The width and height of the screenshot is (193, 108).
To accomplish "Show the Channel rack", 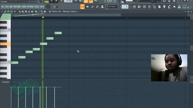I will 144,7.
